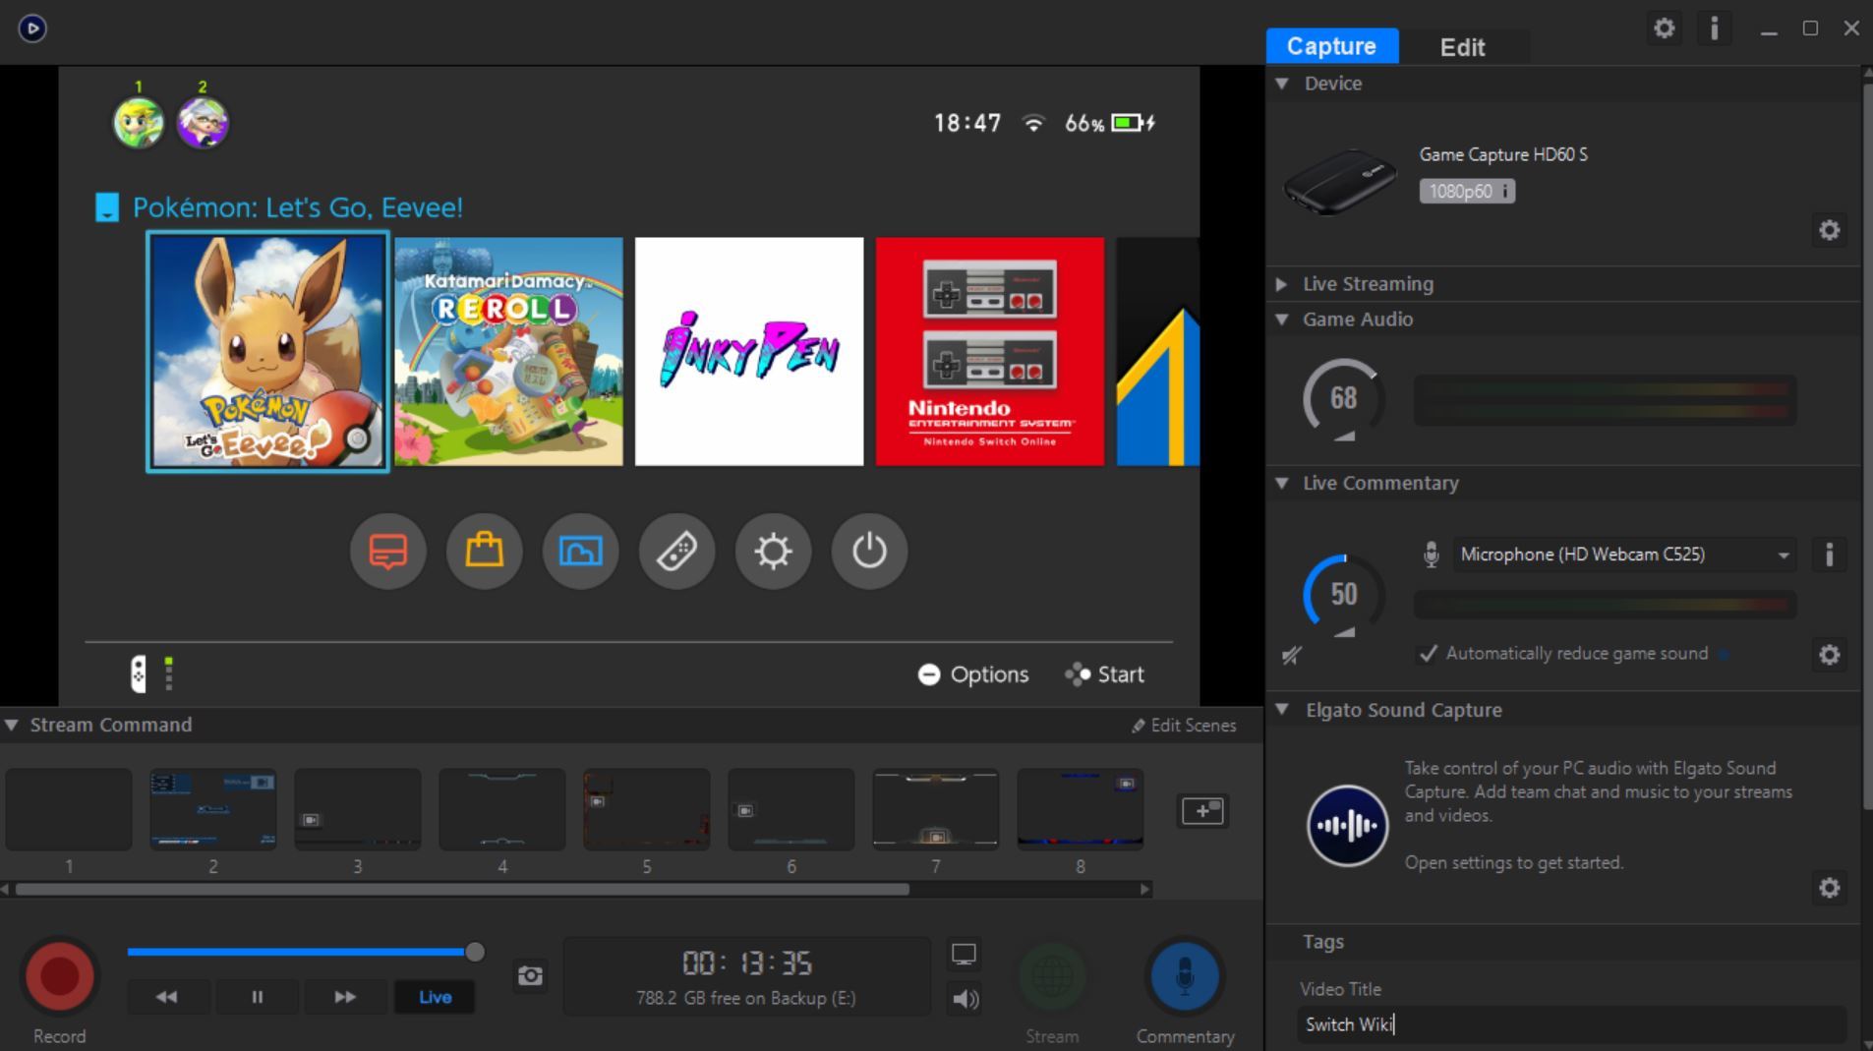Select scene thumbnail 5
The width and height of the screenshot is (1873, 1051).
point(647,809)
